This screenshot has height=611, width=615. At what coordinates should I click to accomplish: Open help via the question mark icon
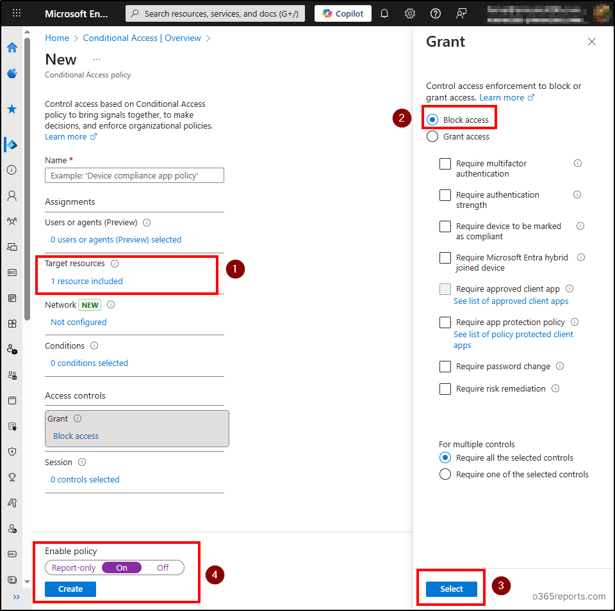coord(436,13)
